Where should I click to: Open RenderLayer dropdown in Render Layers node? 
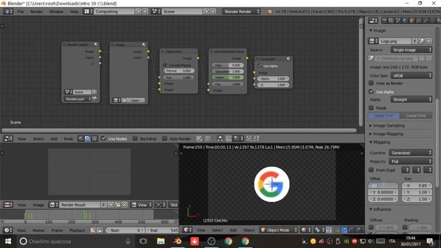(x=78, y=99)
